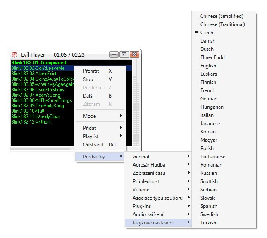
Task: Expand General preferences submenu
Action: (158, 157)
